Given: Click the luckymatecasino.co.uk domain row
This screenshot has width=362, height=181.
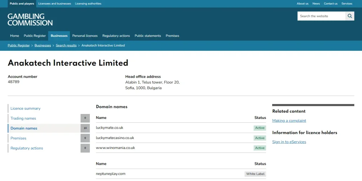Looking at the screenshot, I should [181, 138].
